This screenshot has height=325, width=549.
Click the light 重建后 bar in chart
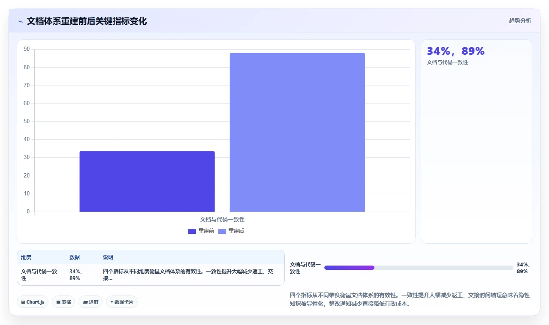(x=297, y=132)
